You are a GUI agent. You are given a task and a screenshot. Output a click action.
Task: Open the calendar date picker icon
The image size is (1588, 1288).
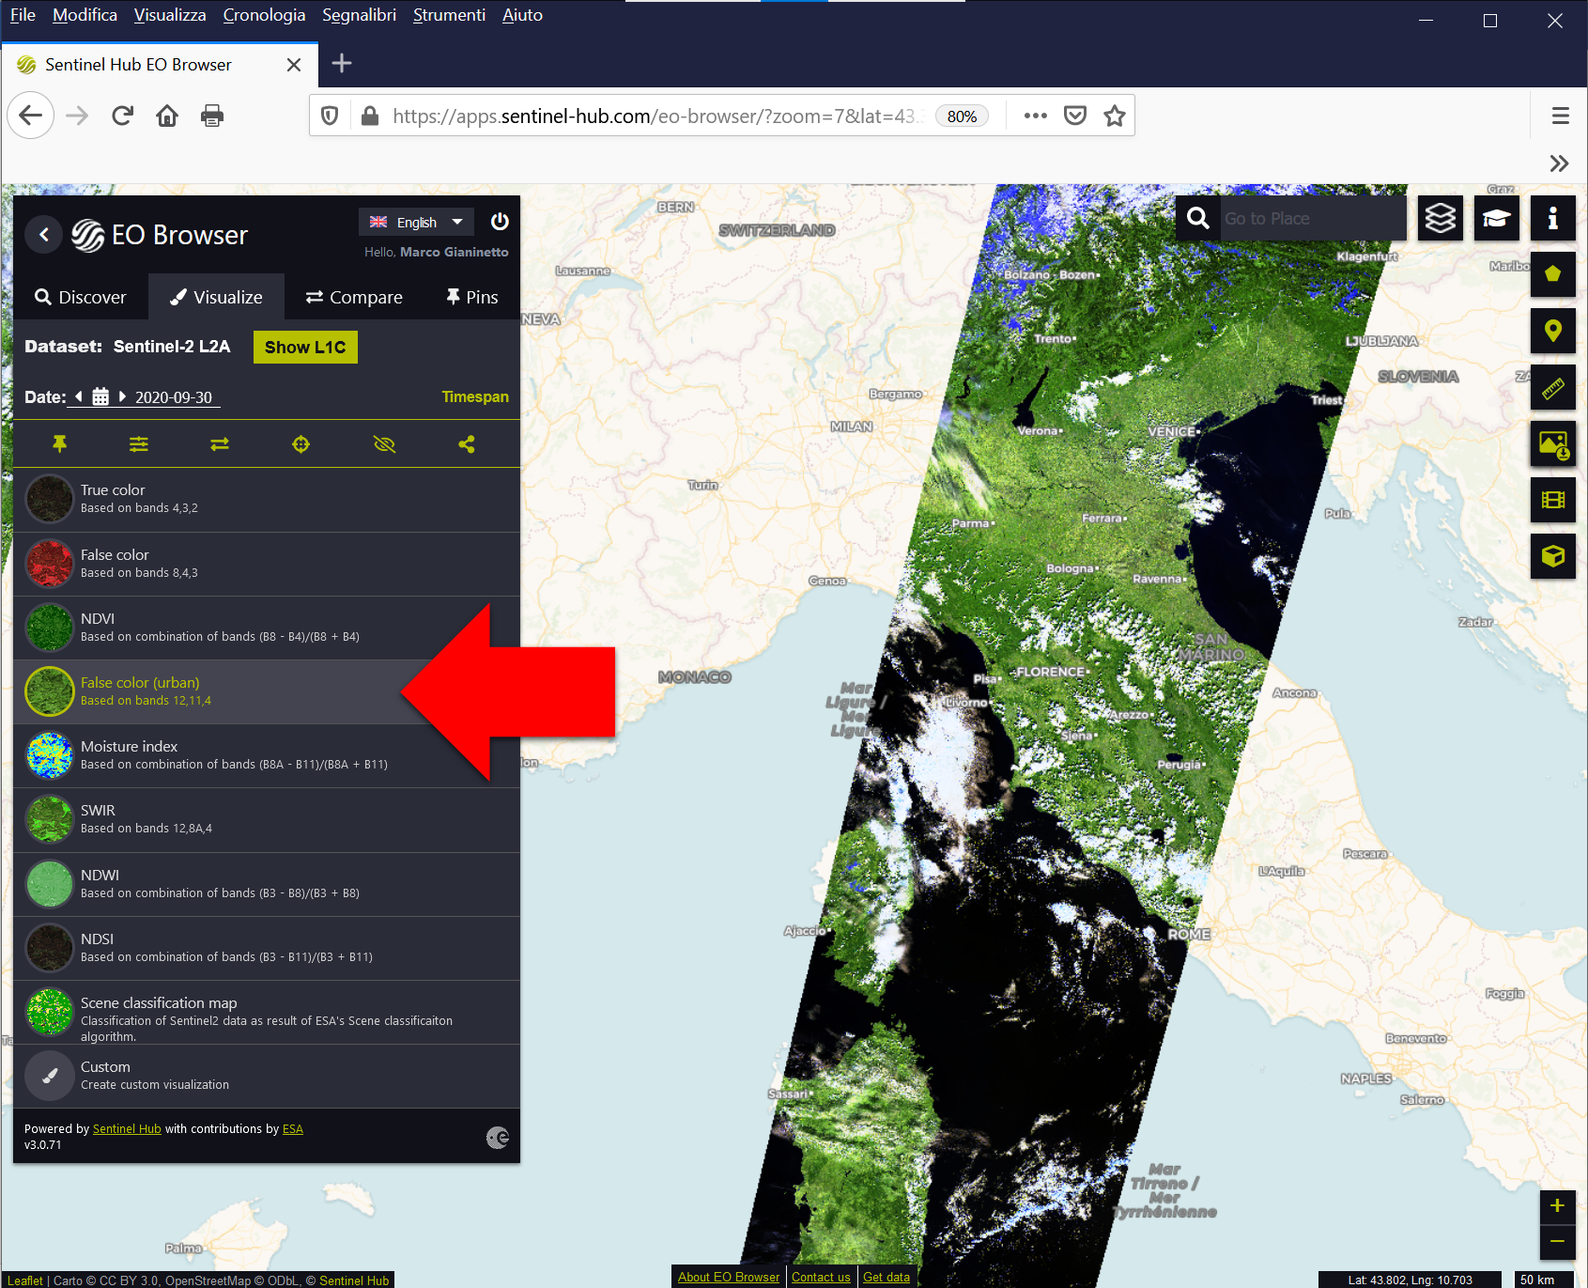(x=100, y=396)
